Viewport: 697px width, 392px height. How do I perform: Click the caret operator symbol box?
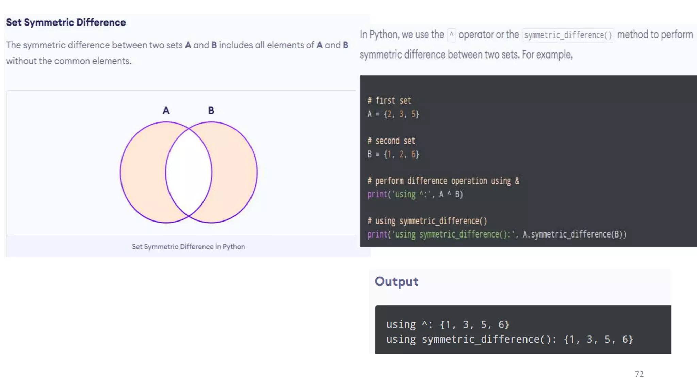pyautogui.click(x=451, y=35)
